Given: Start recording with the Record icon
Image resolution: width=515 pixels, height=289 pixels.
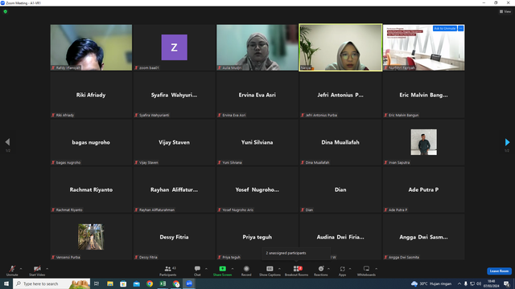Looking at the screenshot, I should [x=246, y=269].
